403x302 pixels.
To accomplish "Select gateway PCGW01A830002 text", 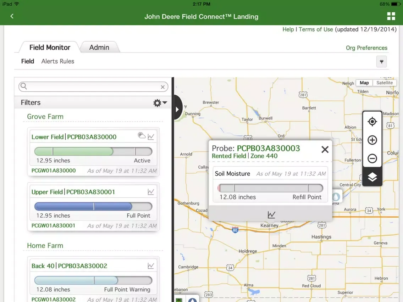I will (x=54, y=299).
